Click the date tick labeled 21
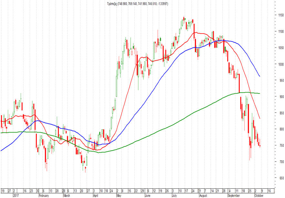This screenshot has width=285, height=198. pos(218,191)
